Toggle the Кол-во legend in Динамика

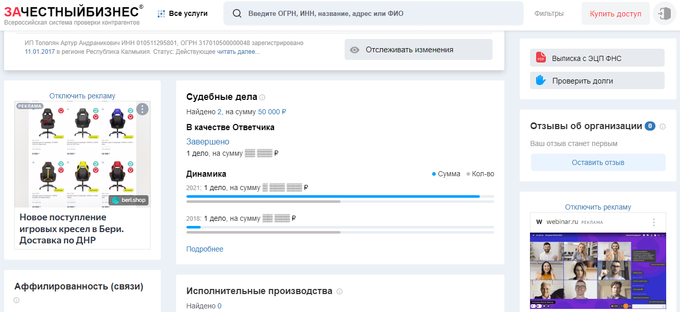(x=480, y=174)
